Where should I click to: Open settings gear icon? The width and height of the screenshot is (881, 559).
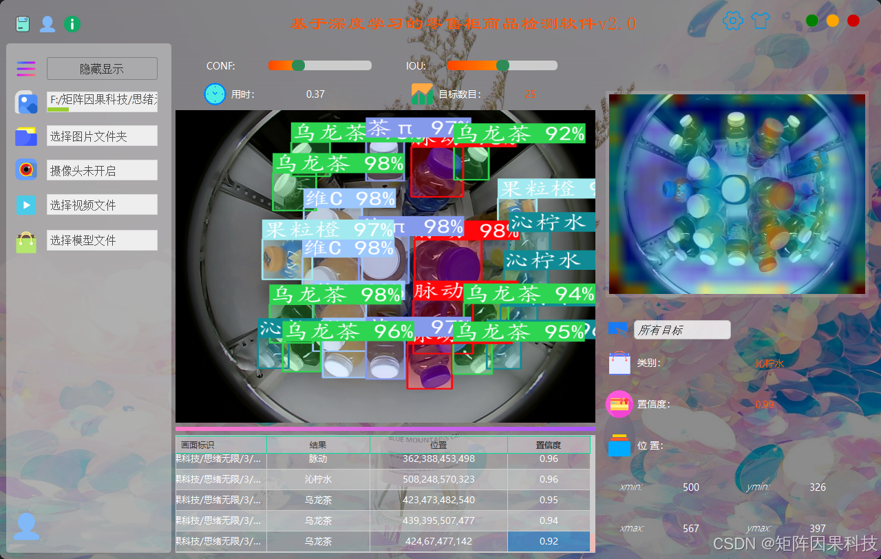[x=733, y=21]
